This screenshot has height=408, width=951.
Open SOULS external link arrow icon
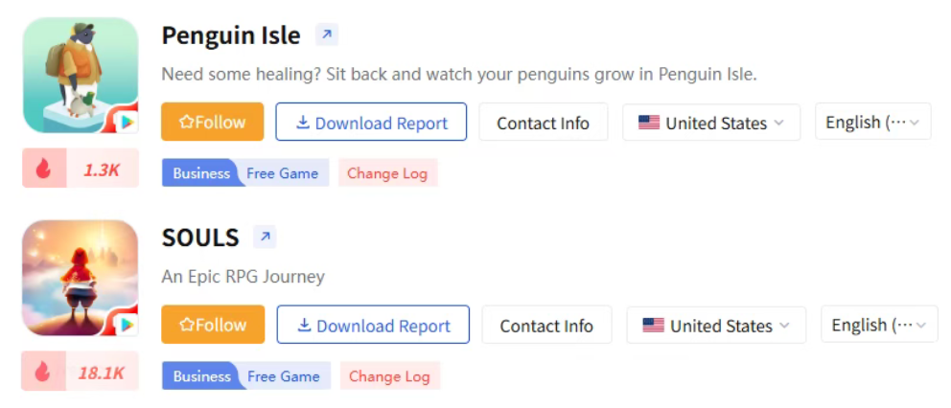tap(265, 237)
